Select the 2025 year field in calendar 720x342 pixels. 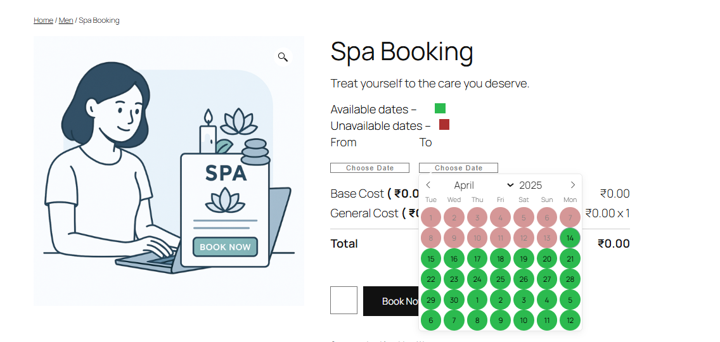coord(530,185)
